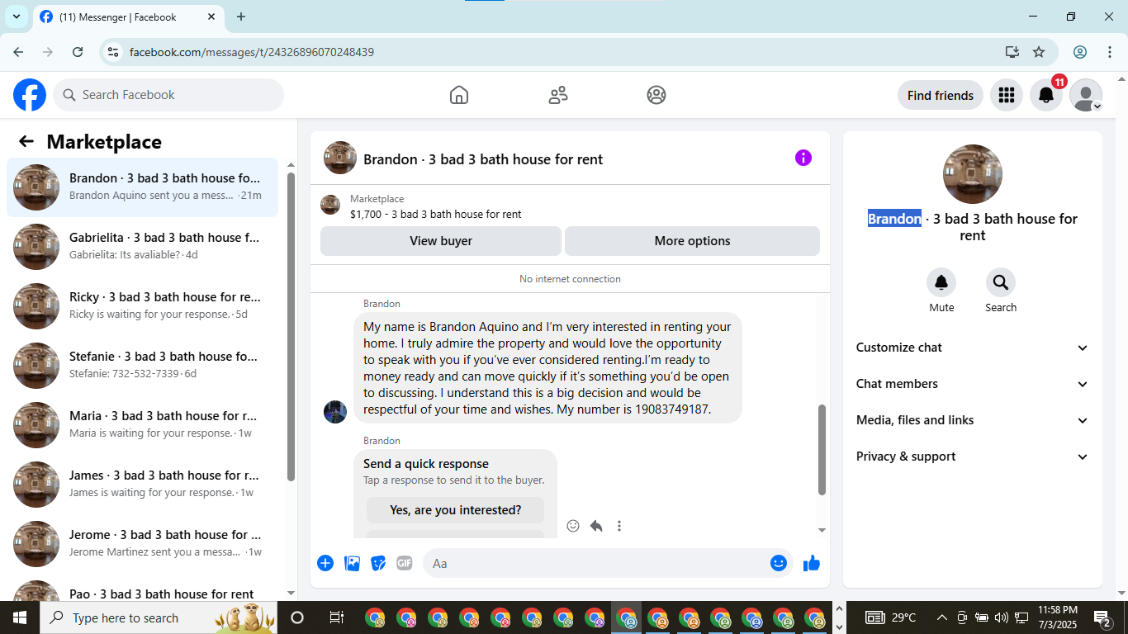Viewport: 1128px width, 634px height.
Task: Open the Facebook logo home link
Action: point(30,95)
